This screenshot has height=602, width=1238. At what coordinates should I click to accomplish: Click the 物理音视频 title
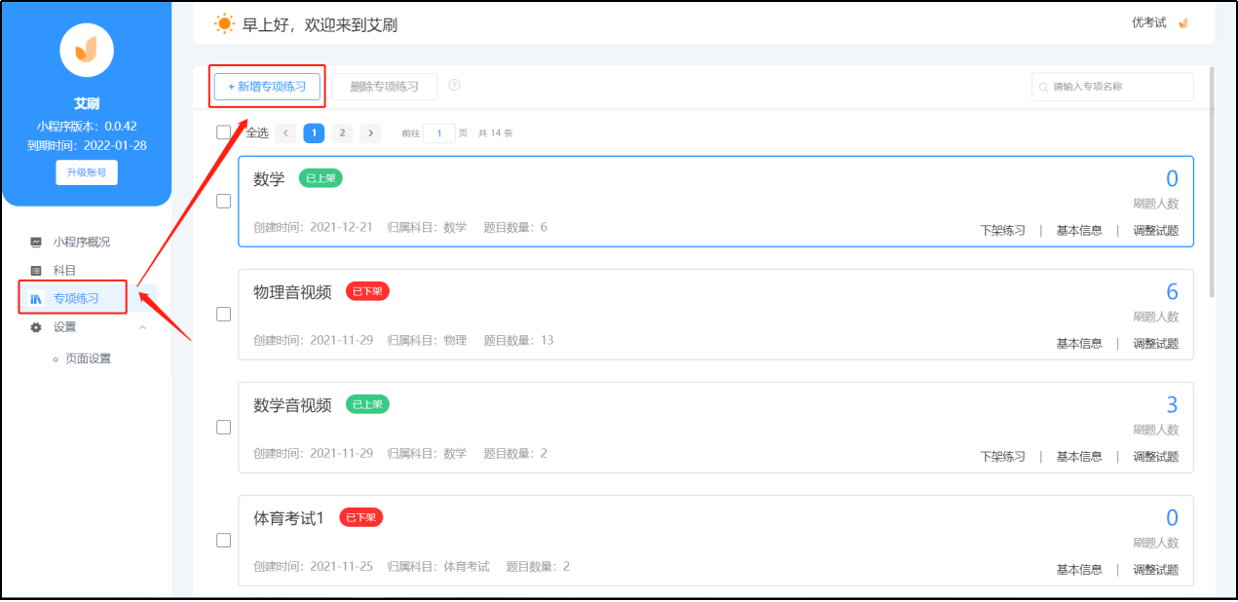(x=292, y=292)
